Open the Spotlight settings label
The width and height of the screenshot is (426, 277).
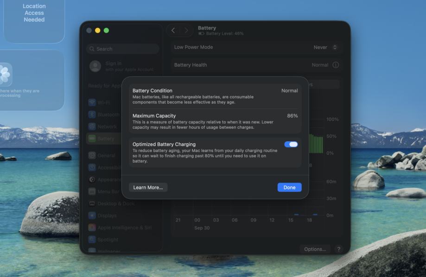[x=108, y=239]
